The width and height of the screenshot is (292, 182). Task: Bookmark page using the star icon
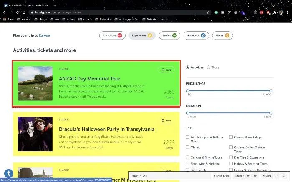tap(208, 12)
